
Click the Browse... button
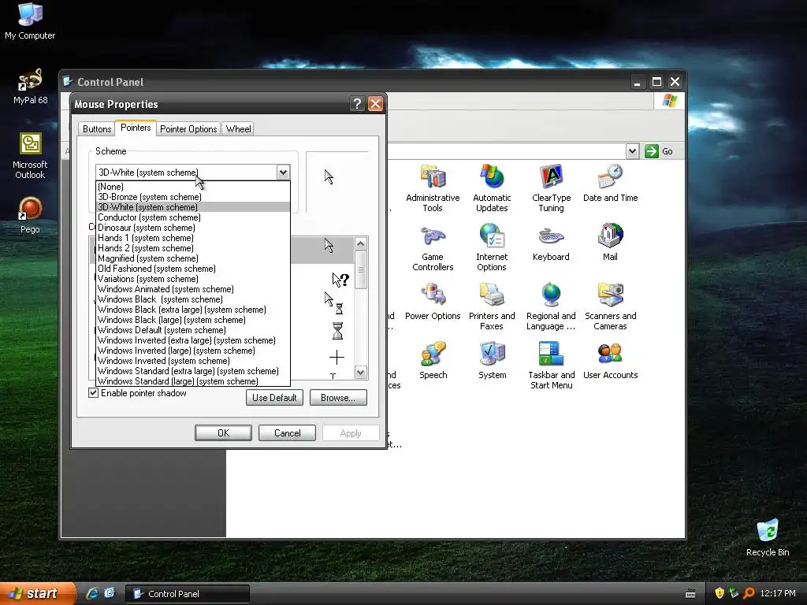coord(338,398)
